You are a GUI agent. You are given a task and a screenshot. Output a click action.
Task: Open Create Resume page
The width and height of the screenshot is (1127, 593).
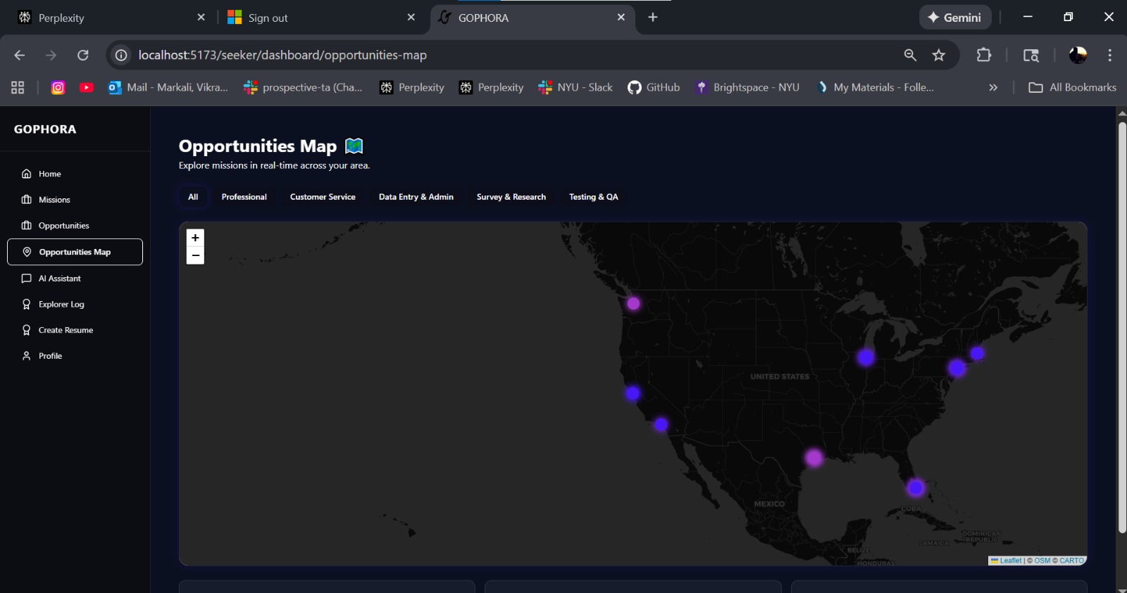[x=75, y=330]
